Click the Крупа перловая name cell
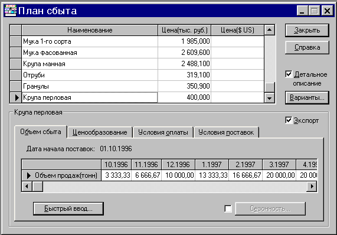This screenshot has height=235, width=337. (x=90, y=97)
